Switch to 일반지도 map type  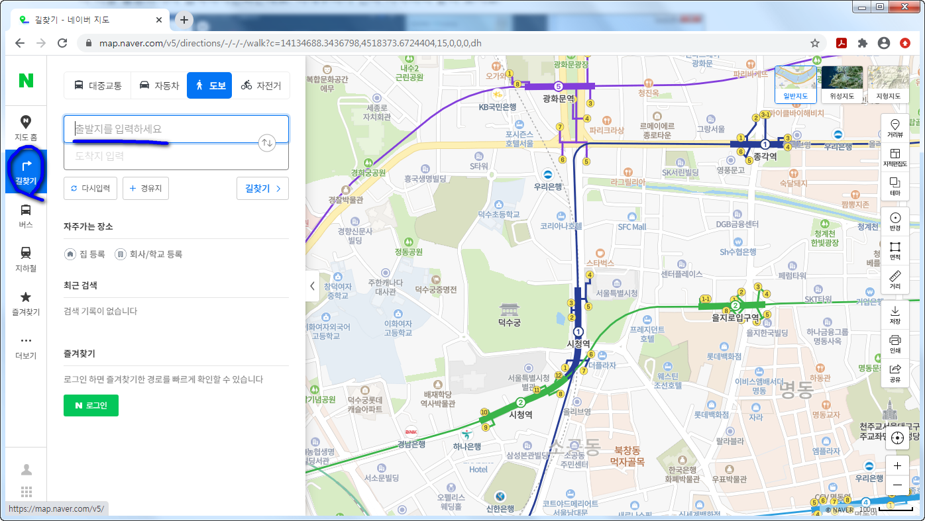pyautogui.click(x=796, y=85)
